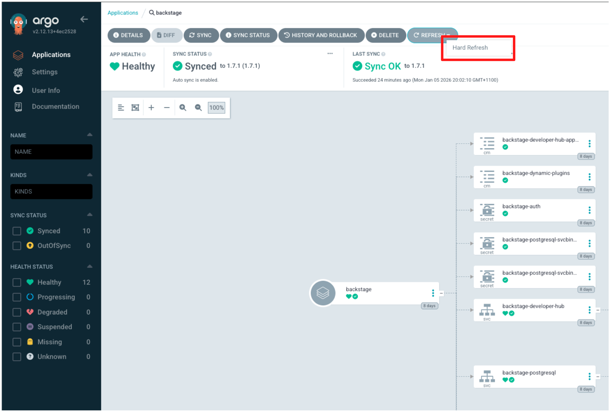Open the User Info page
Image resolution: width=611 pixels, height=413 pixels.
(46, 90)
